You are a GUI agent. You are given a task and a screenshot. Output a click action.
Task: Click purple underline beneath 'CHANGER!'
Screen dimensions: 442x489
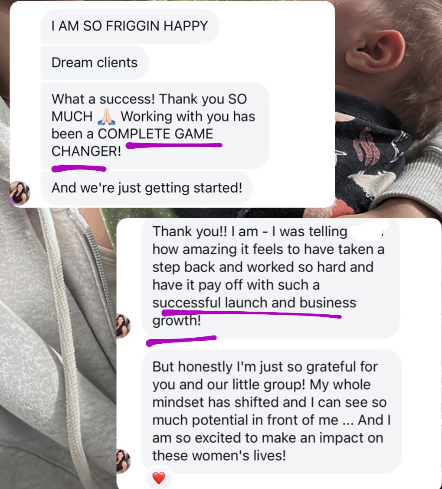tap(79, 168)
